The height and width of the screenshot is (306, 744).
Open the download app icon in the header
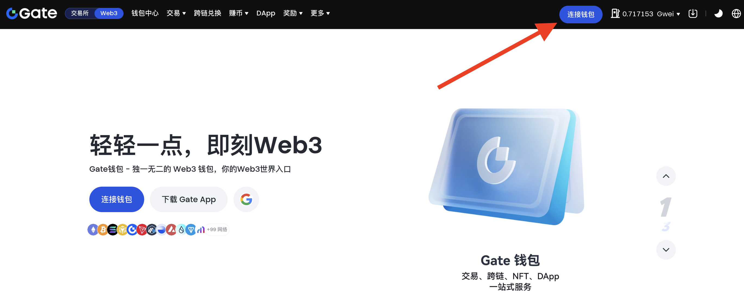pos(693,14)
